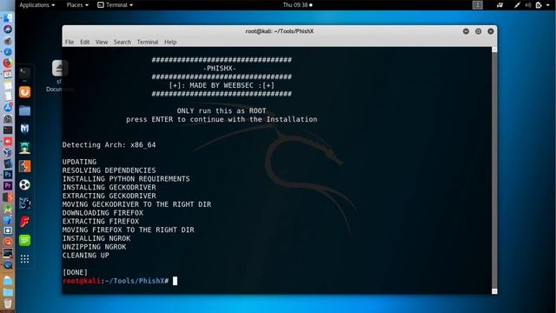This screenshot has height=313, width=556.
Task: Open the clock and calendar at Thu 09:38
Action: (297, 5)
